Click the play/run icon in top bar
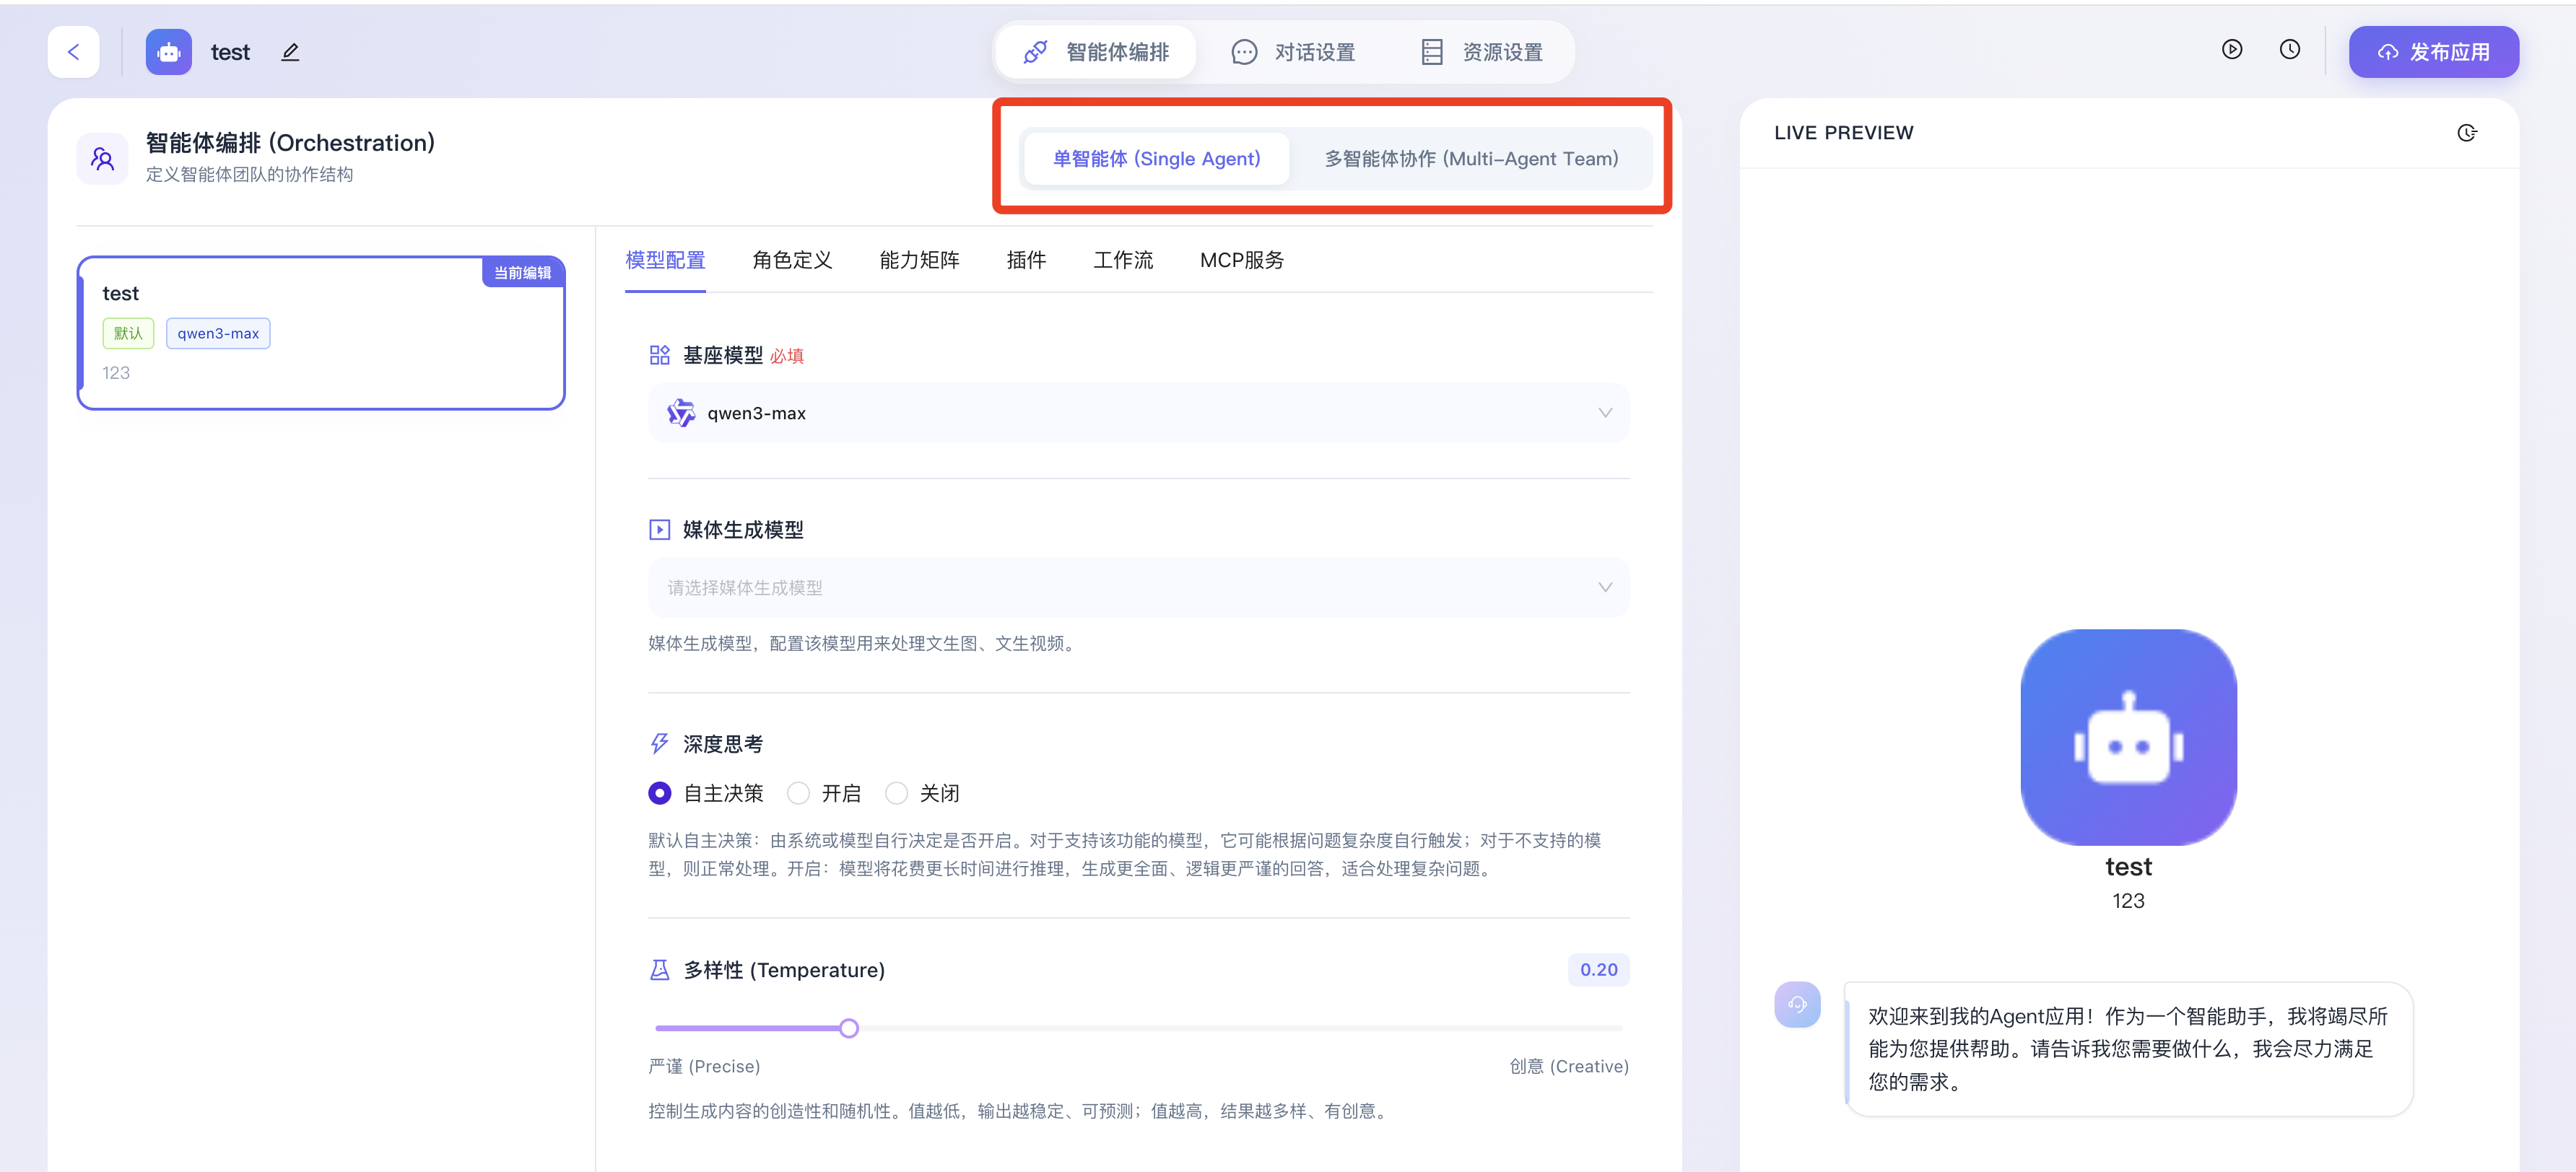This screenshot has width=2576, height=1172. coord(2232,50)
